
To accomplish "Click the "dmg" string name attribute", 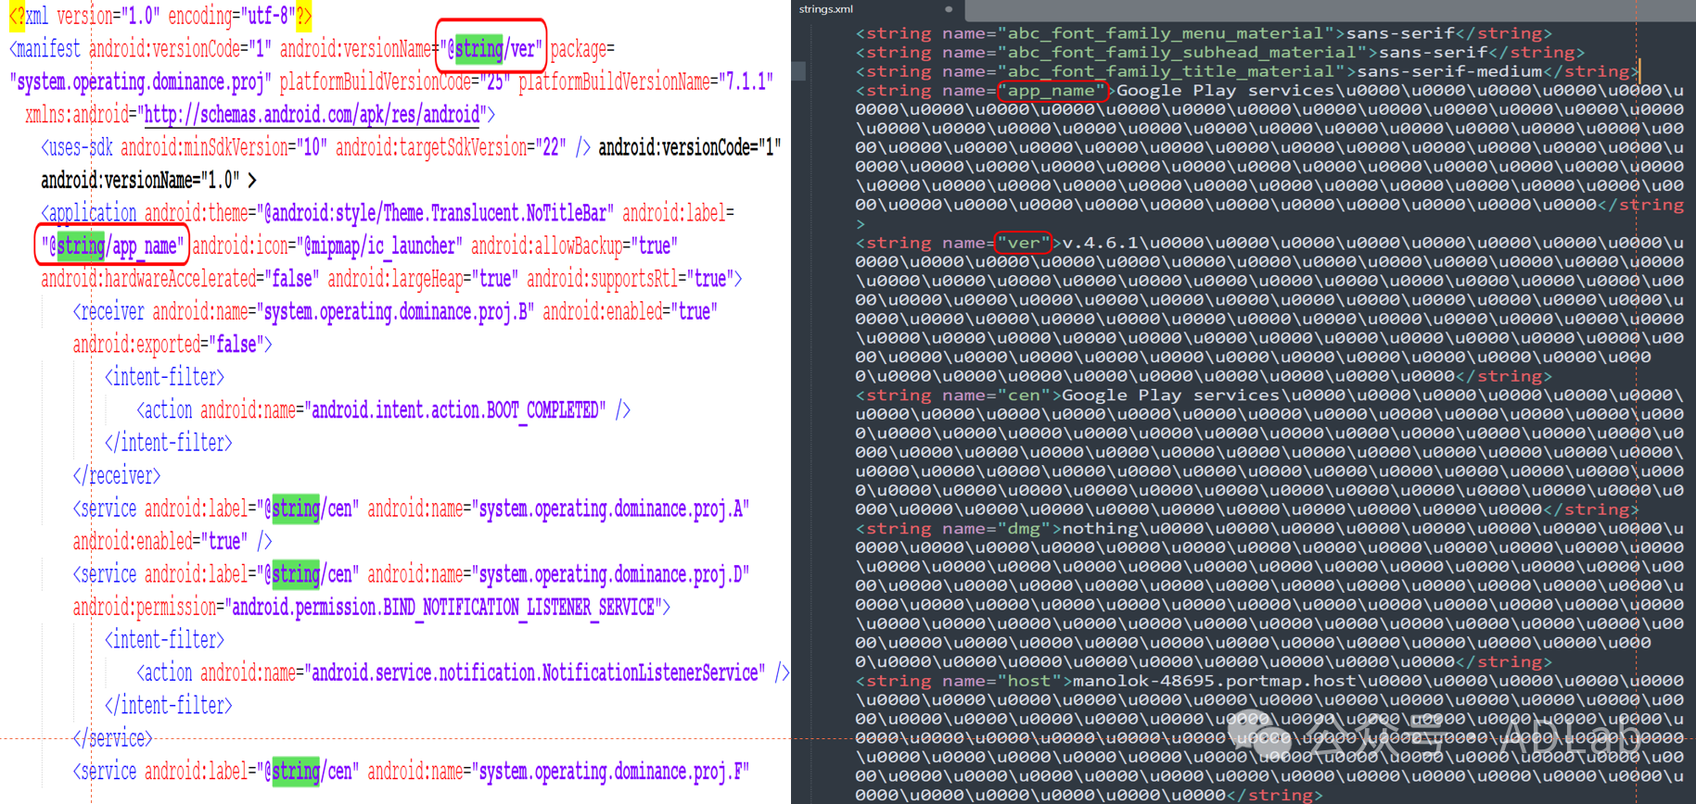I will pyautogui.click(x=1024, y=529).
